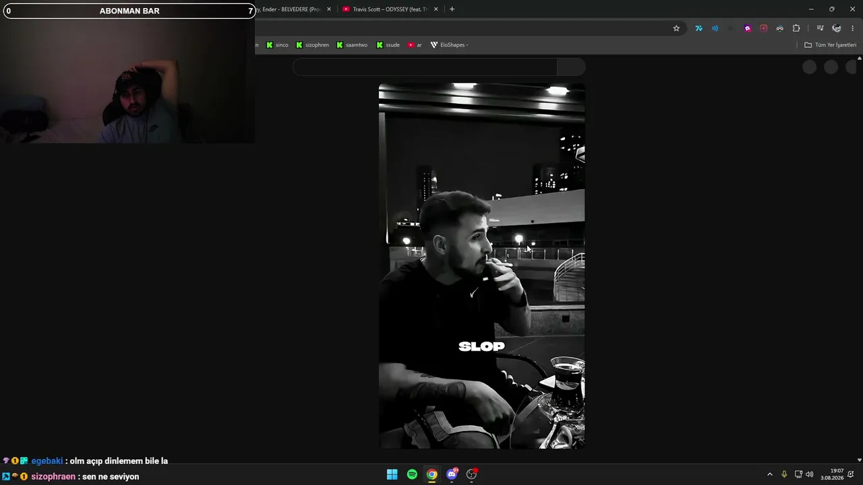The image size is (863, 485).
Task: Show hidden system tray icons
Action: [770, 474]
